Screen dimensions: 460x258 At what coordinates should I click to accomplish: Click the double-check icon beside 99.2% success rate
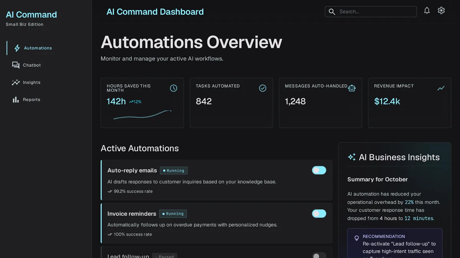point(110,191)
